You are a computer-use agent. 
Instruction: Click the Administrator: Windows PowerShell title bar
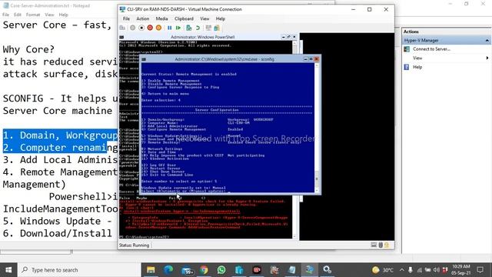point(202,37)
